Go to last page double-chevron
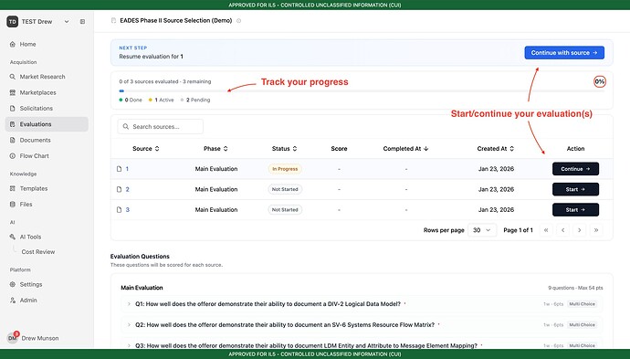The image size is (630, 359). coord(596,230)
